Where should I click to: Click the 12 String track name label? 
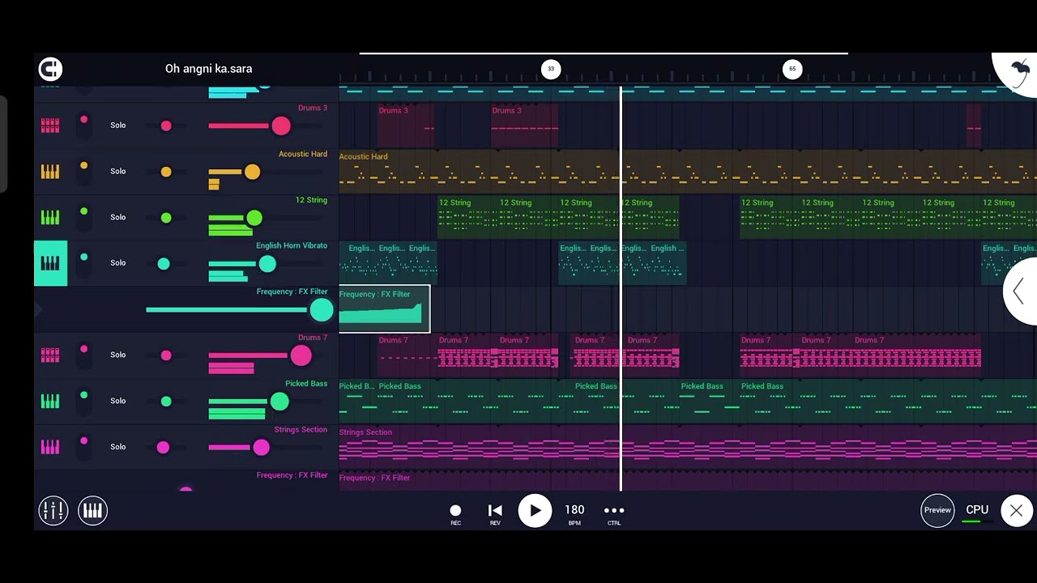tap(311, 200)
